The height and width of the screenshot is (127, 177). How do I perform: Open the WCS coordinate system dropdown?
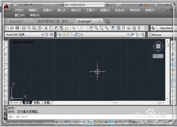[158, 56]
